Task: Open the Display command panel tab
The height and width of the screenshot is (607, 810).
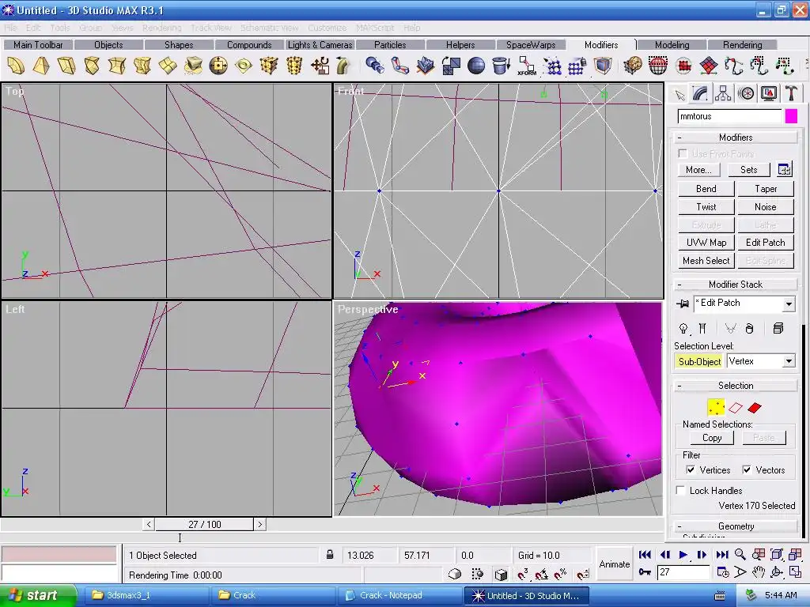Action: coord(769,94)
